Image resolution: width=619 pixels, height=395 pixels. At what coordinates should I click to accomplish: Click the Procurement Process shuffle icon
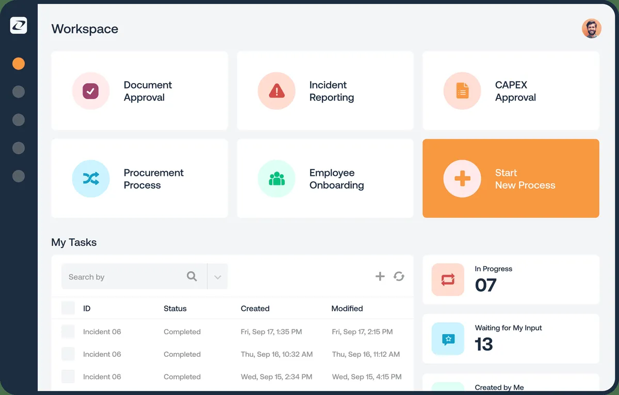pyautogui.click(x=91, y=179)
